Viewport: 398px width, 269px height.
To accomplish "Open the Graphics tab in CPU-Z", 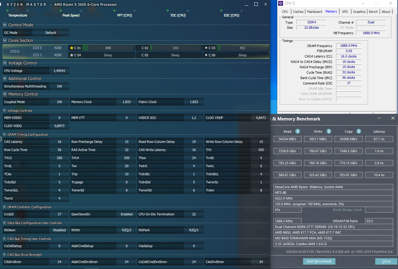I will pos(359,12).
